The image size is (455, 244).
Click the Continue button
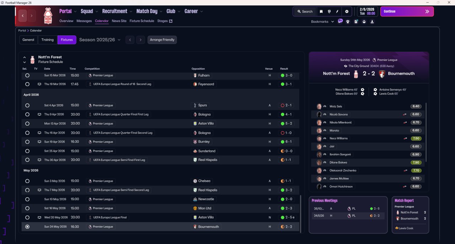pos(407,11)
